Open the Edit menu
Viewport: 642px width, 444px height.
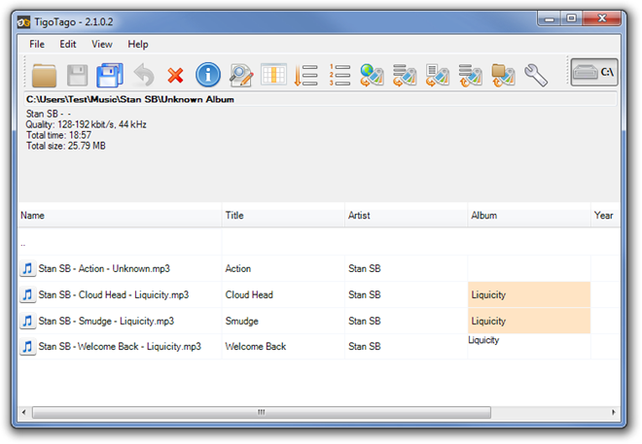(x=68, y=44)
